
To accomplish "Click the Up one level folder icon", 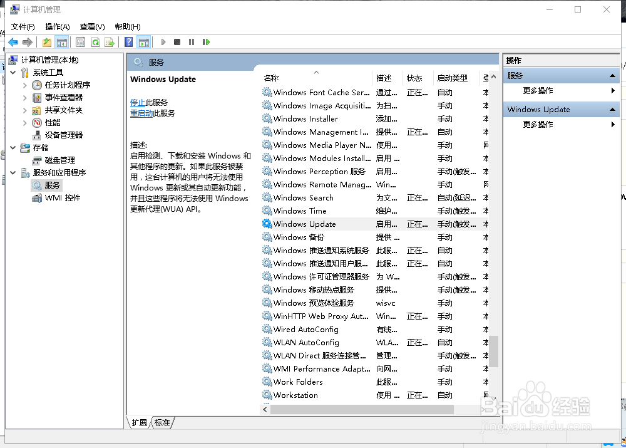I will pyautogui.click(x=47, y=42).
